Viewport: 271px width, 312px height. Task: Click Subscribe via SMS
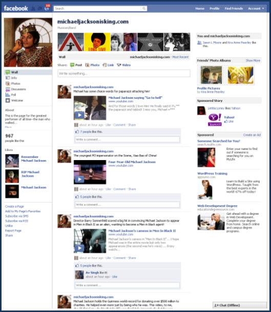[17, 216]
